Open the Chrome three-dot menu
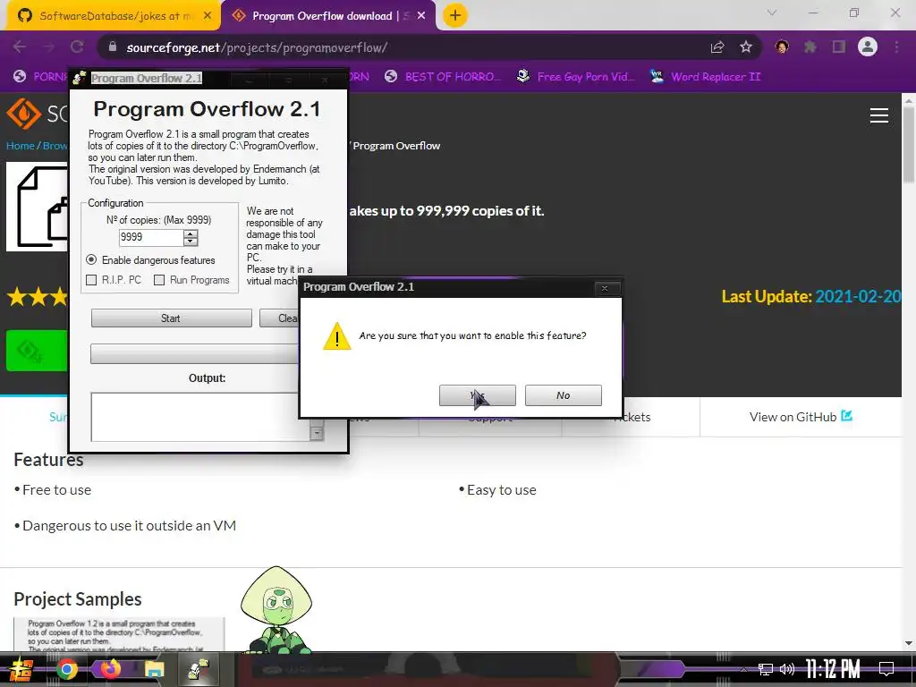The width and height of the screenshot is (916, 687). point(896,47)
